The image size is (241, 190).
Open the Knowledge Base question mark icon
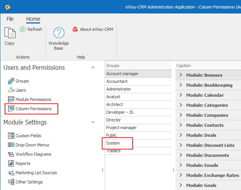[x=59, y=33]
